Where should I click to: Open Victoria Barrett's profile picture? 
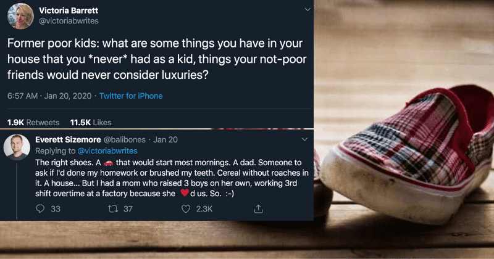[x=19, y=17]
